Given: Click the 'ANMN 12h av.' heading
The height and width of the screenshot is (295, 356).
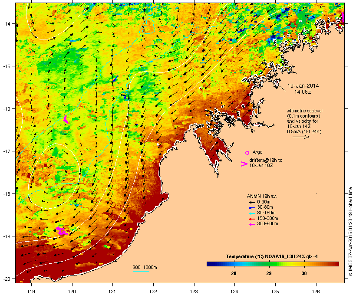Looking at the screenshot, I should [x=262, y=196].
